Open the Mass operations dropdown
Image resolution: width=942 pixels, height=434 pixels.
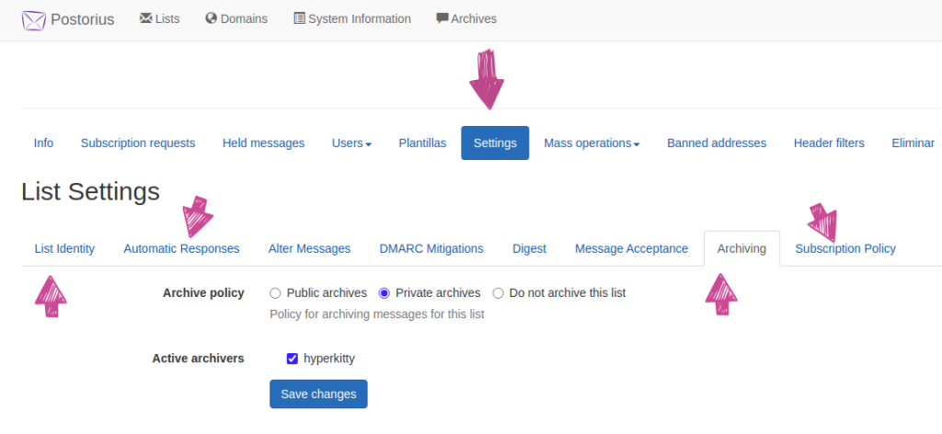point(592,143)
